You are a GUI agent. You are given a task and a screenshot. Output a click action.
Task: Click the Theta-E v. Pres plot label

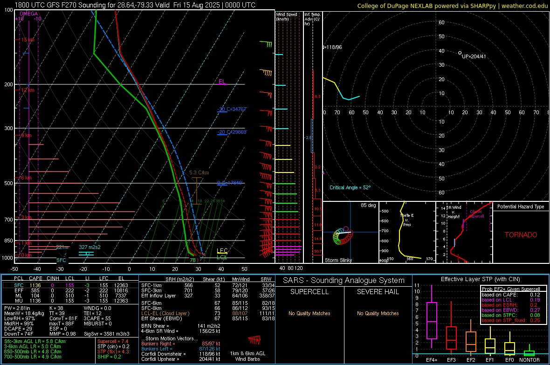407,220
